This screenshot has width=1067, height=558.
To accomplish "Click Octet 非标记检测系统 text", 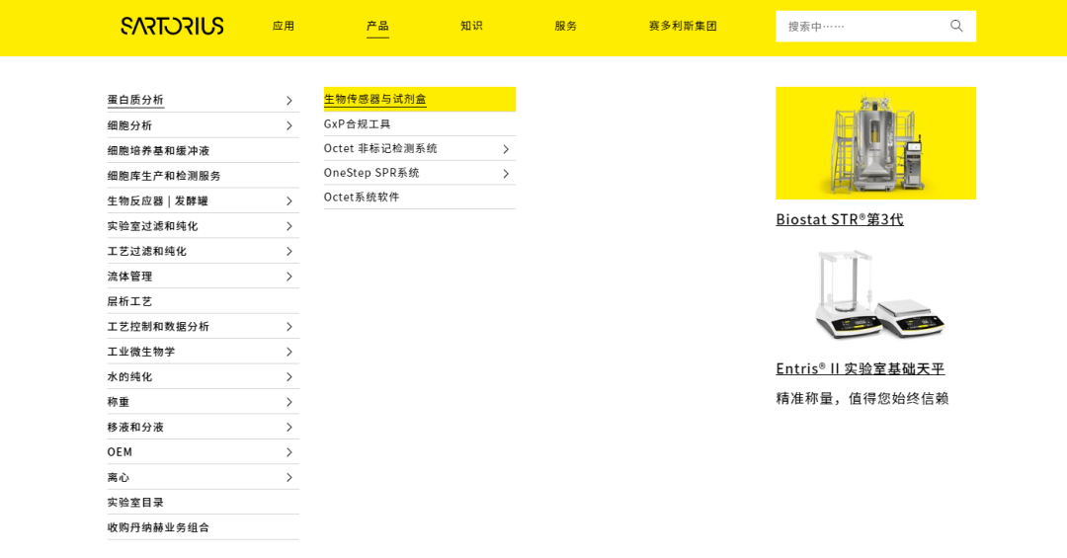I will [380, 148].
